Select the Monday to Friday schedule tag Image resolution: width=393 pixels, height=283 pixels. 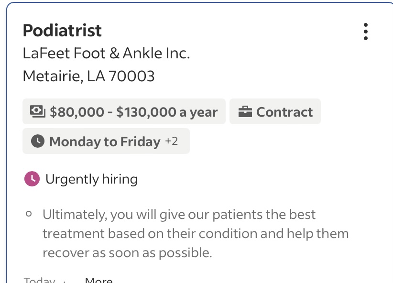coord(106,141)
